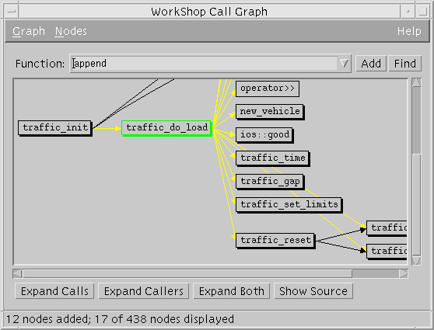Click the status text about nodes displayed
The height and width of the screenshot is (330, 434).
click(120, 319)
